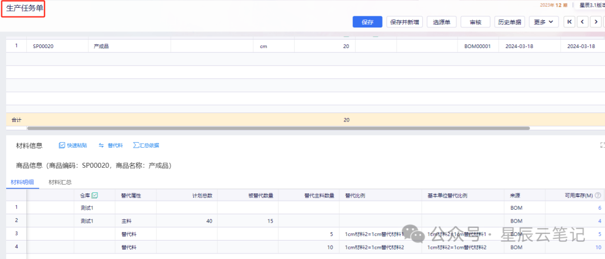This screenshot has width=605, height=259.
Task: Click 来源 column header
Action: tap(525, 195)
